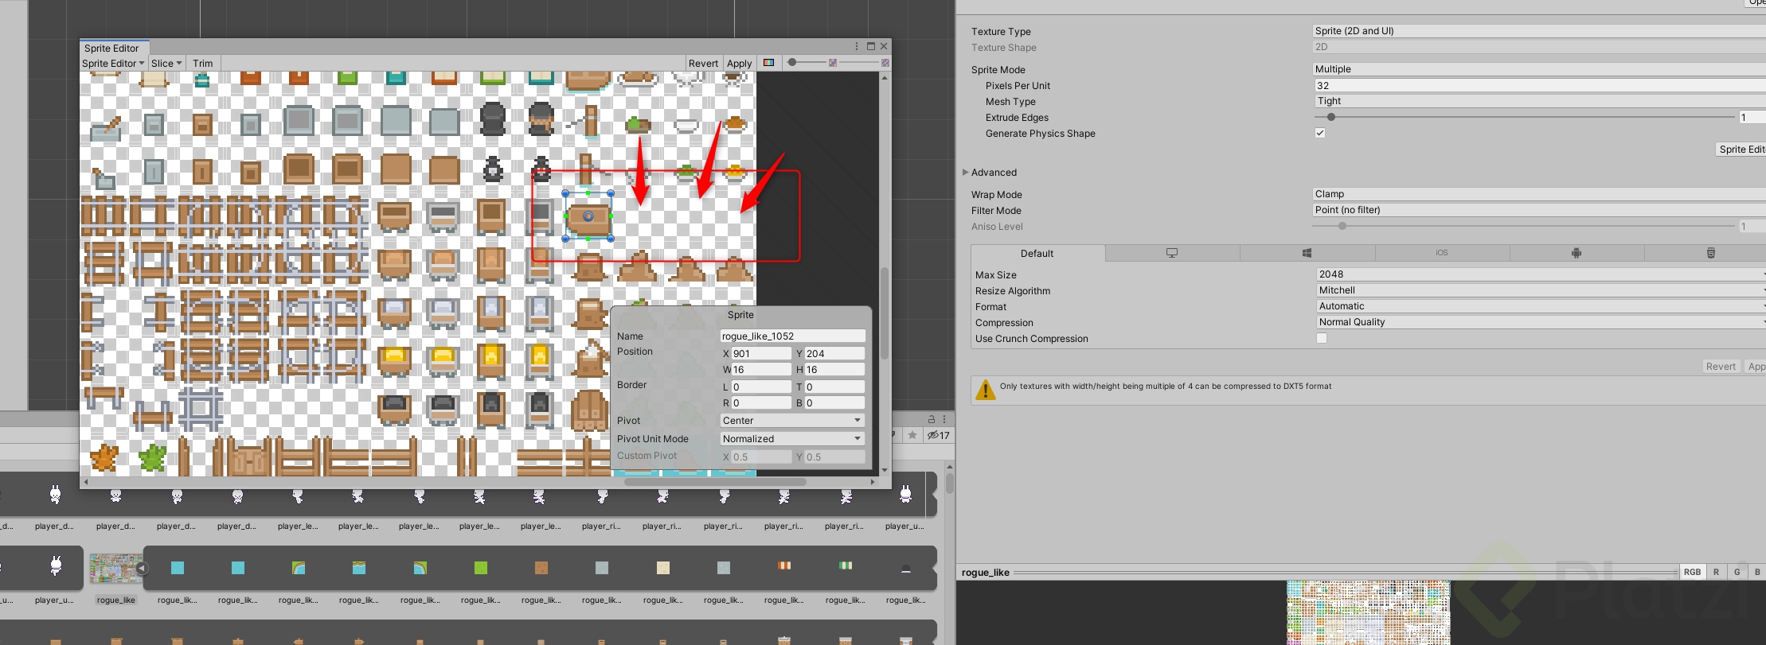Click the orange leaf sprite in Sprite Editor
1766x645 pixels.
point(104,458)
